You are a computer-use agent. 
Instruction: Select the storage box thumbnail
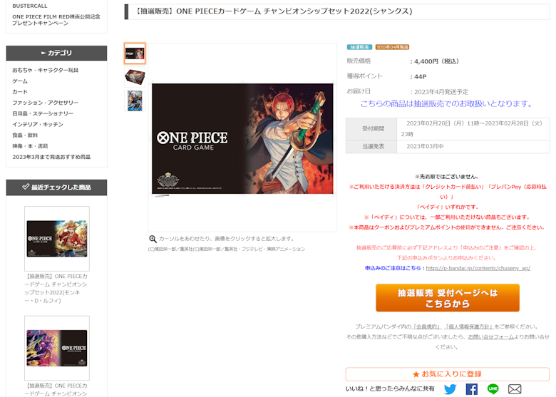click(x=135, y=76)
